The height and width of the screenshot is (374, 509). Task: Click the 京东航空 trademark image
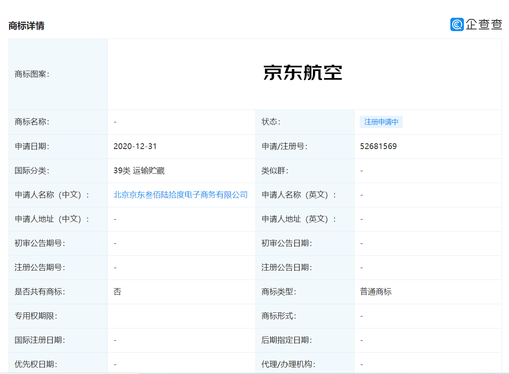303,73
